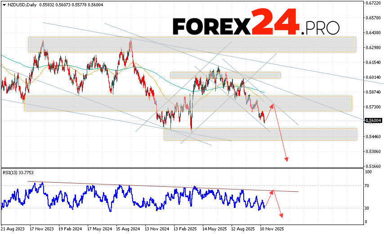Click the red upward arrowhead in RSI panel
The width and height of the screenshot is (384, 234).
click(272, 191)
